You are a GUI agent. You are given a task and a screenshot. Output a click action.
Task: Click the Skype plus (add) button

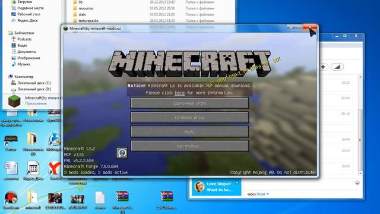click(x=323, y=67)
